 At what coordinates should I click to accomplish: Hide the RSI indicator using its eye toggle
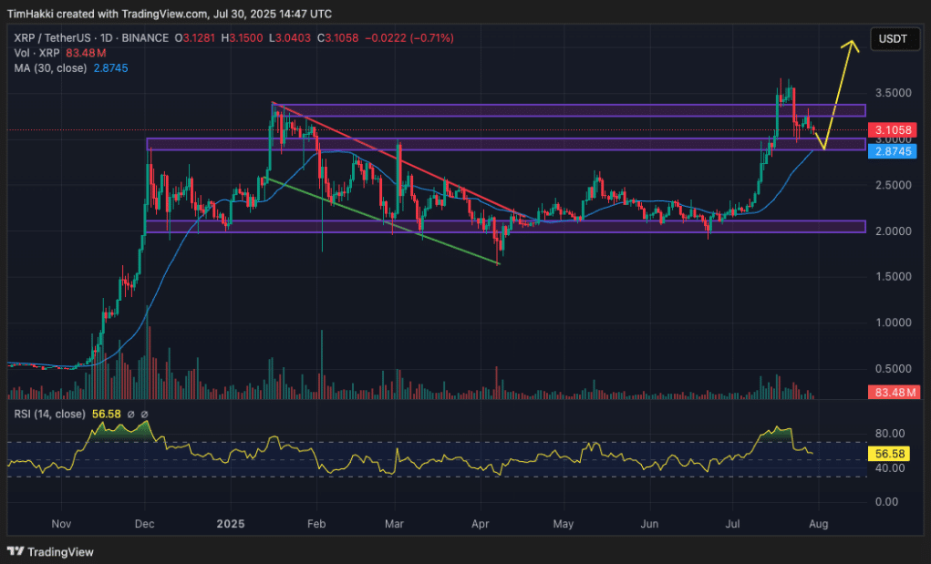130,415
